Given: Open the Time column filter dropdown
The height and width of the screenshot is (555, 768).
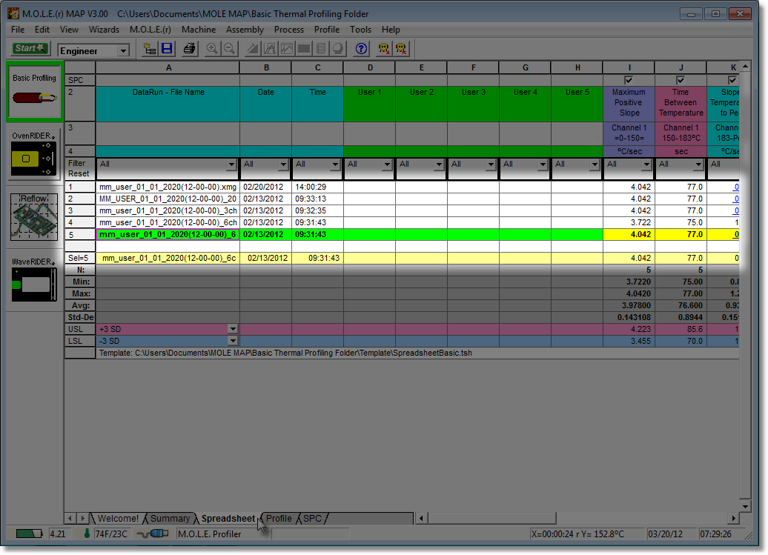Looking at the screenshot, I should tap(335, 165).
